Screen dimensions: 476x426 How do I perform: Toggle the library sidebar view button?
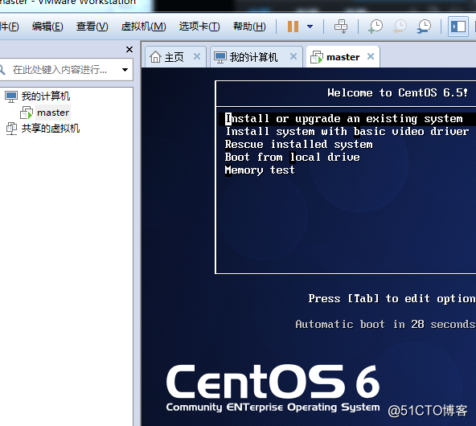[458, 27]
